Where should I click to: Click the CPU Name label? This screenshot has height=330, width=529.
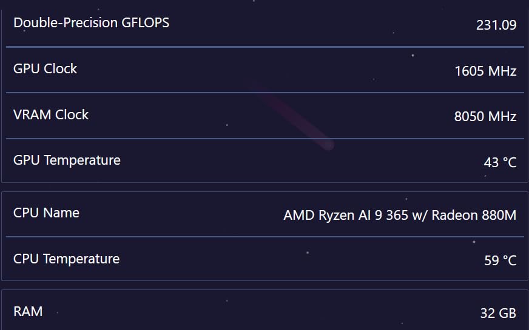[x=46, y=213]
